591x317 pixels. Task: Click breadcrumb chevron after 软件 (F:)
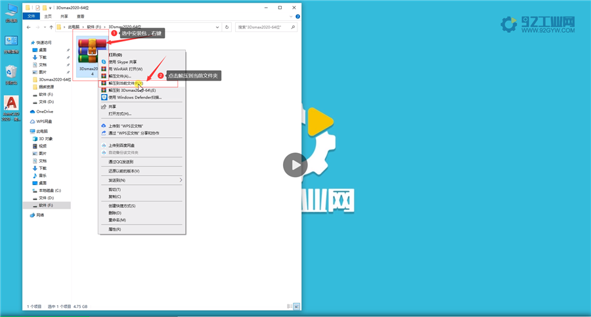(x=105, y=27)
